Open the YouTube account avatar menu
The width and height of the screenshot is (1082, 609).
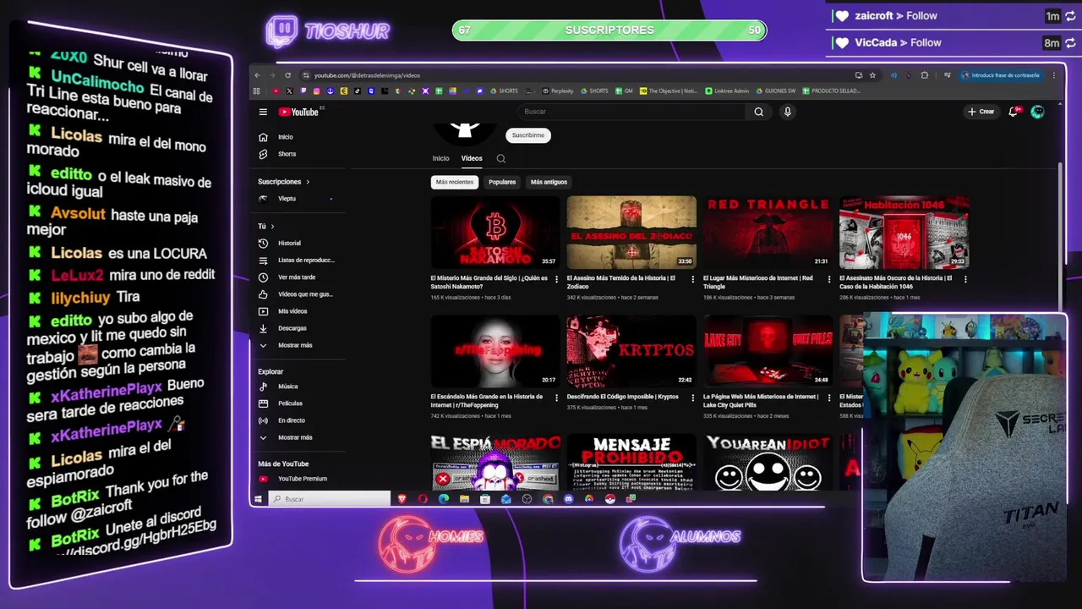pyautogui.click(x=1037, y=112)
